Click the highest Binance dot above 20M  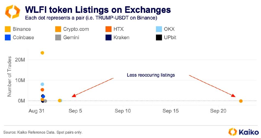pyautogui.click(x=42, y=53)
